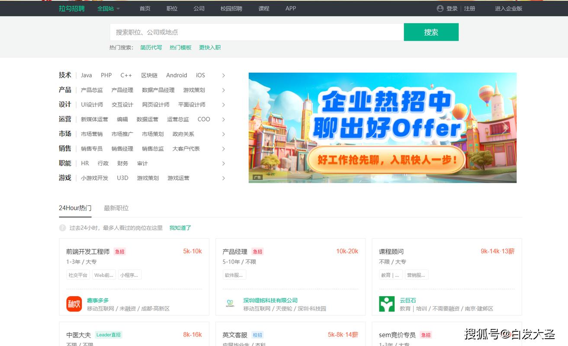Click the 深圳缇铭科技有限公司 logo
This screenshot has height=346, width=568.
click(229, 304)
